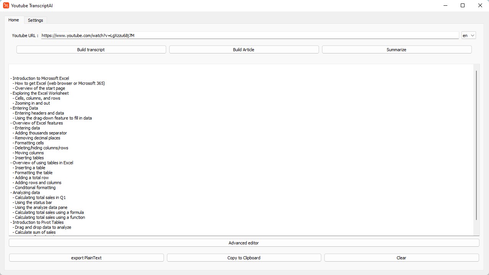
Task: Open the Advanced editor
Action: (x=244, y=243)
